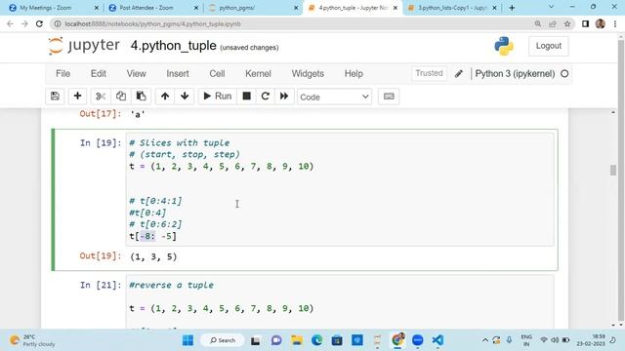Move selected cell up arrow
Image resolution: width=625 pixels, height=351 pixels.
165,97
